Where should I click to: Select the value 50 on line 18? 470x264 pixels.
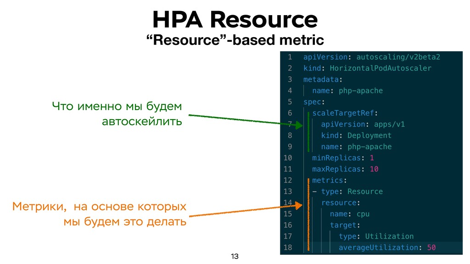(x=431, y=247)
